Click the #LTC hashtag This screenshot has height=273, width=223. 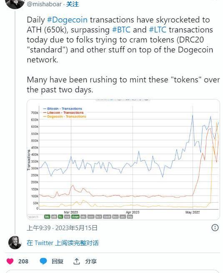[x=158, y=30]
